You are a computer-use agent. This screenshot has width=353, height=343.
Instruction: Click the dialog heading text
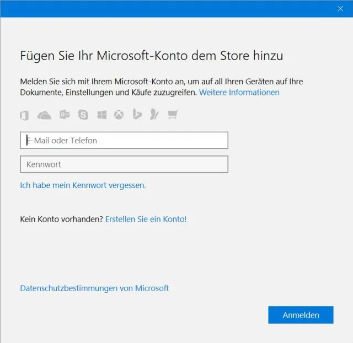pos(152,56)
